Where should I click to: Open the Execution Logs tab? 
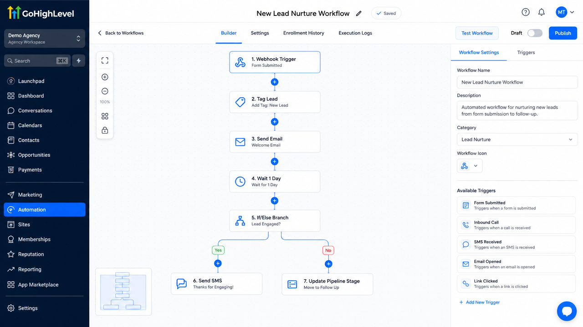(x=355, y=33)
